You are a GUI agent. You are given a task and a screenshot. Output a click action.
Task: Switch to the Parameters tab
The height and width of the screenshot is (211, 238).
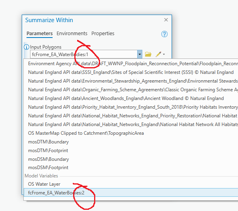40,34
